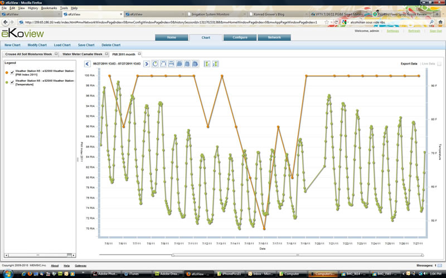Click the browser back arrow button
Image resolution: width=446 pixels, height=278 pixels.
point(6,22)
